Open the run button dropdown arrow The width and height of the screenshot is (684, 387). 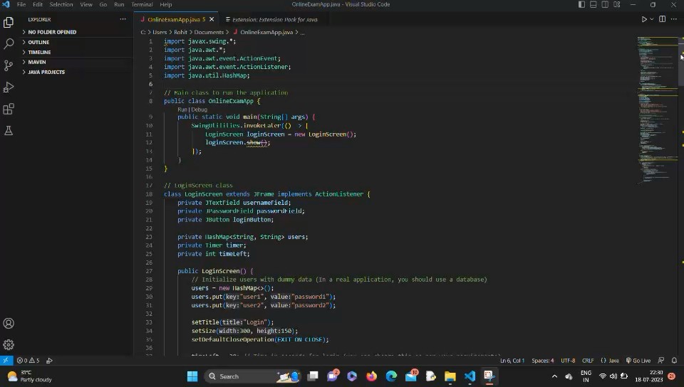point(651,19)
